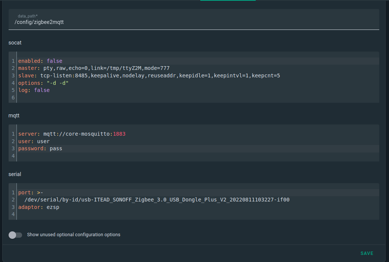Click the data_path input field
The image size is (389, 262).
coord(194,19)
